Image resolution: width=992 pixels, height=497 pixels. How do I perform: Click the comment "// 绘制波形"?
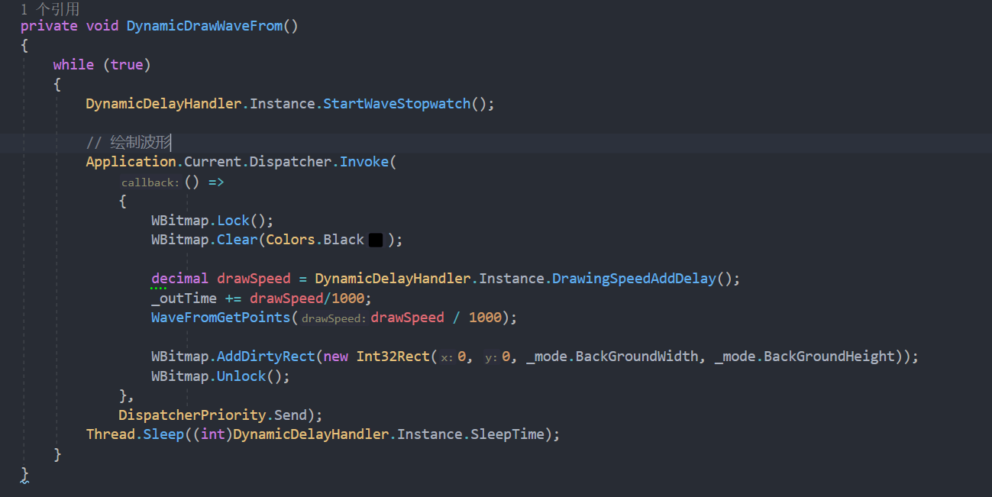tap(128, 142)
